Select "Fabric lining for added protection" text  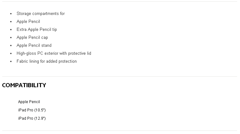click(x=46, y=61)
